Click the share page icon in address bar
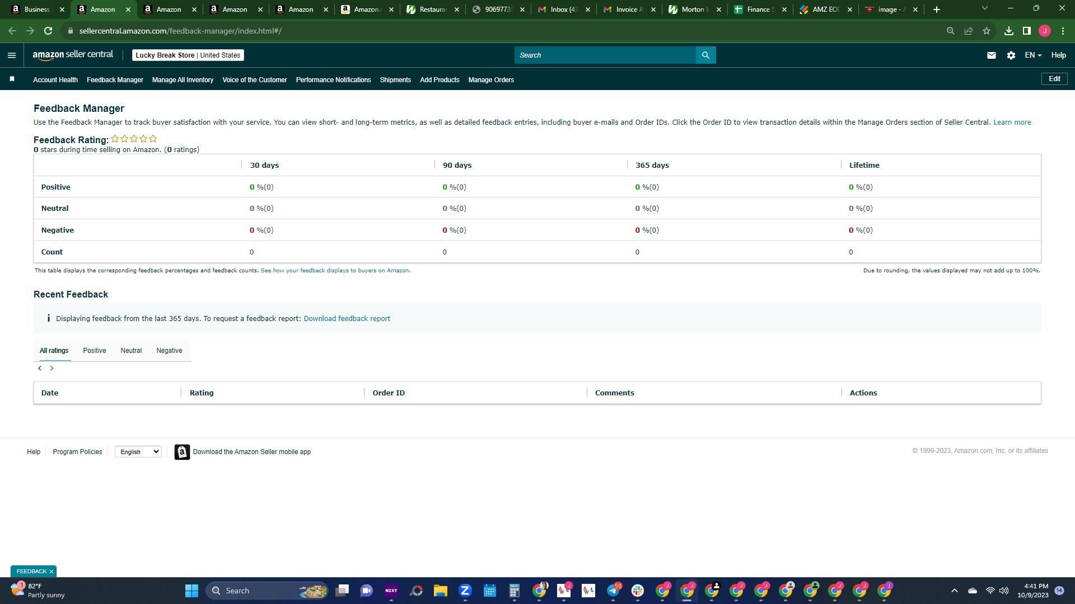Image resolution: width=1075 pixels, height=604 pixels. click(969, 31)
